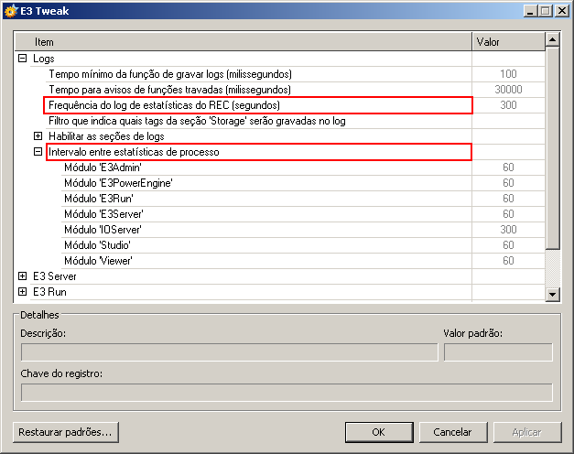Expand the E3 Server node

(x=23, y=276)
